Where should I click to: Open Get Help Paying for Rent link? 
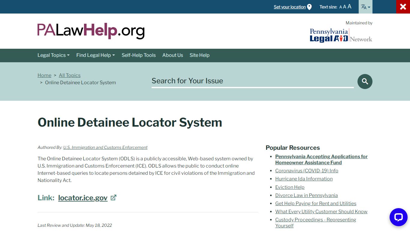316,203
